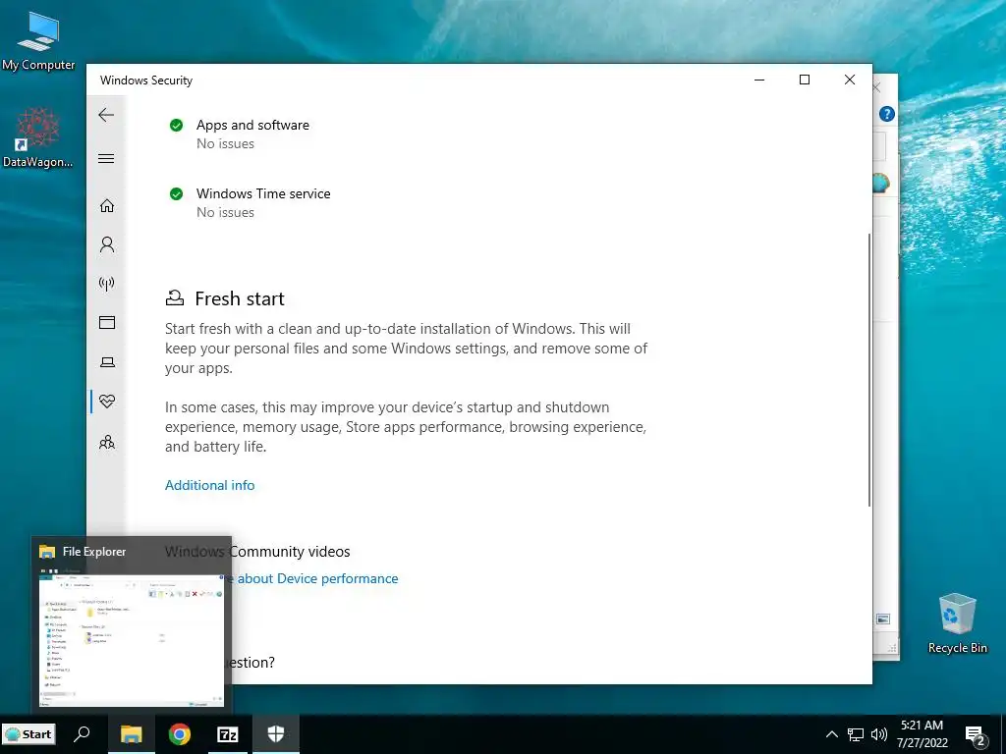
Task: Open network status tray icon
Action: [x=856, y=734]
